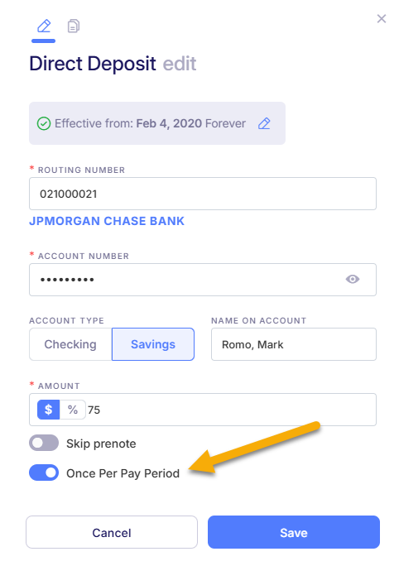
Task: Switch amount to percent mode
Action: (x=73, y=410)
